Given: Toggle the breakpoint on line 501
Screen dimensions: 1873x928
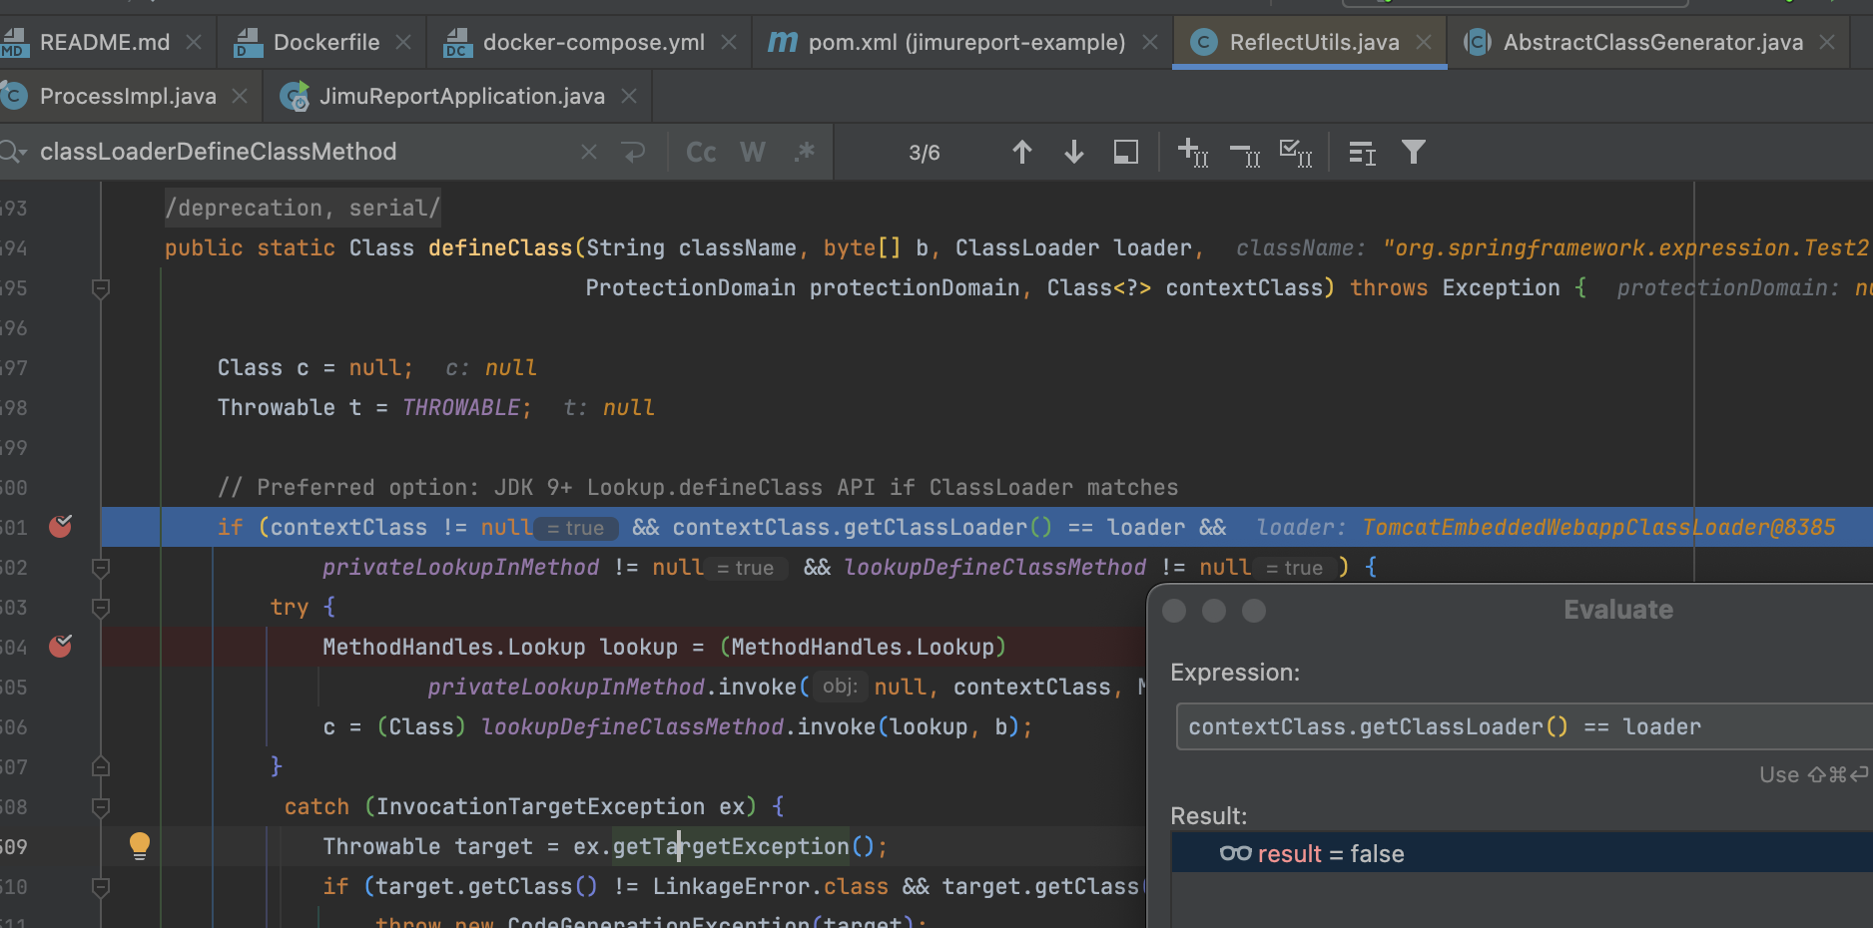Looking at the screenshot, I should click(x=61, y=526).
